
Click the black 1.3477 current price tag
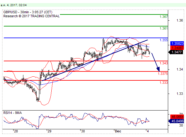[176, 52]
